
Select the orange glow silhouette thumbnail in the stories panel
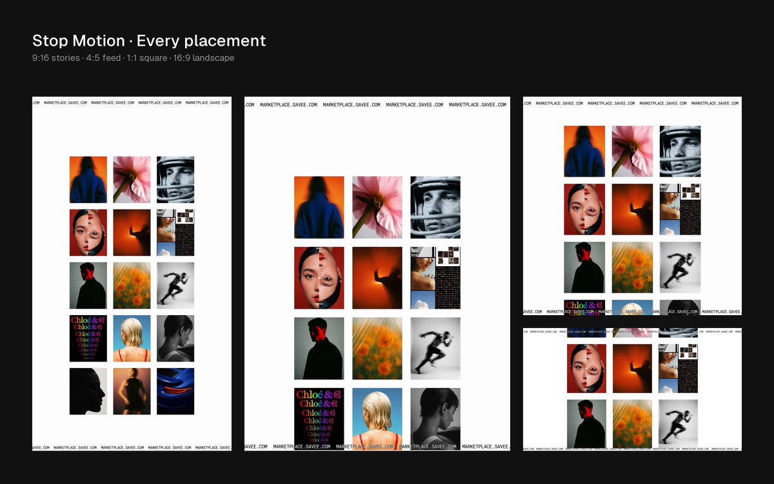click(x=132, y=233)
